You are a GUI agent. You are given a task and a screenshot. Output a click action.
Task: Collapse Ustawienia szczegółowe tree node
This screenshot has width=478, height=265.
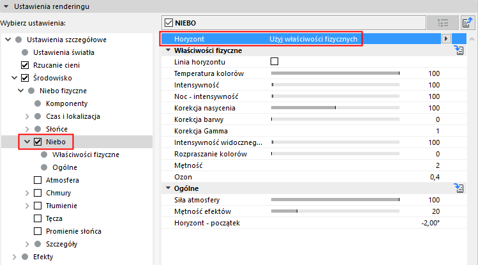click(8, 40)
